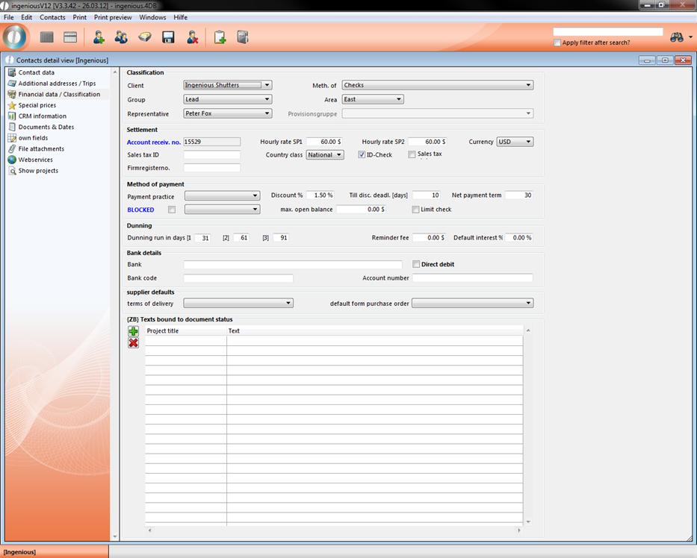Click the red X delete text icon

pos(133,343)
